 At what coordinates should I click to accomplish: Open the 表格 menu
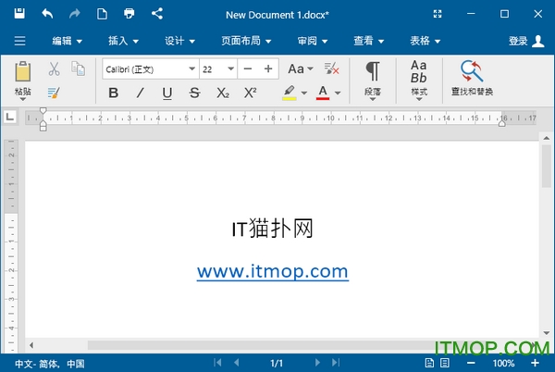coord(425,41)
